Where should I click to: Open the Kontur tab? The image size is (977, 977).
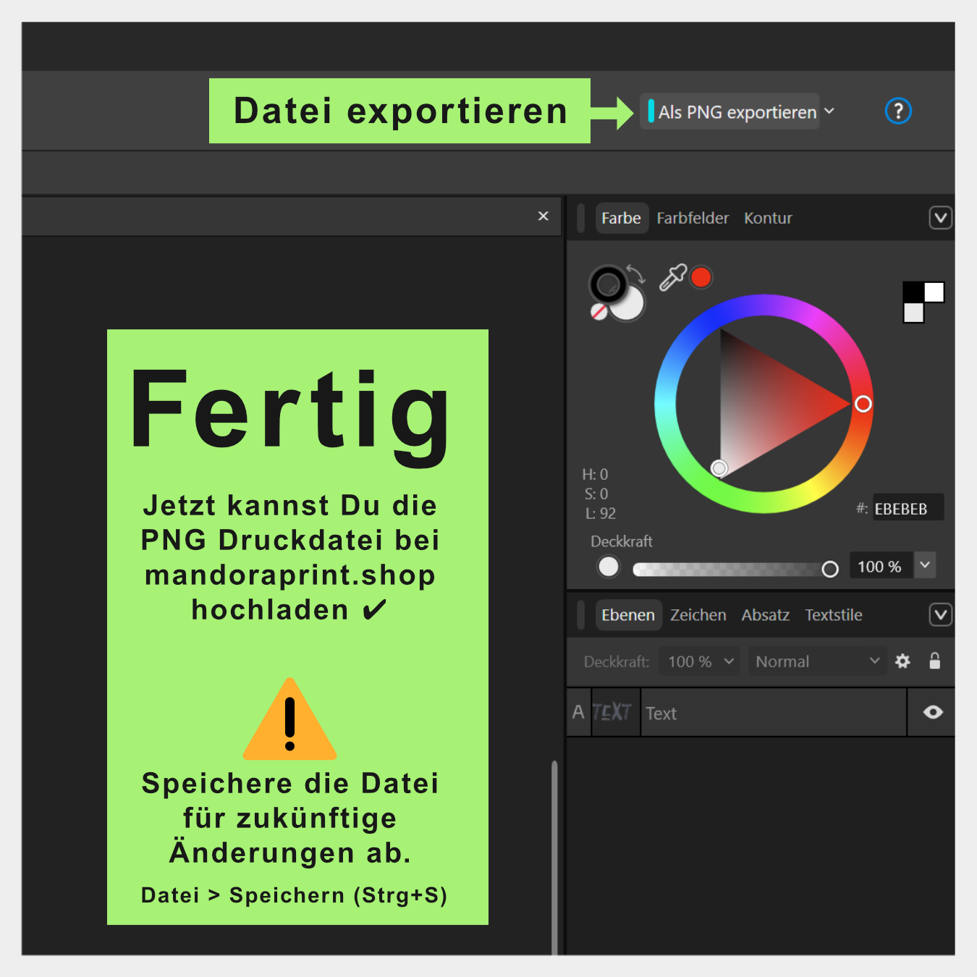[x=768, y=219]
